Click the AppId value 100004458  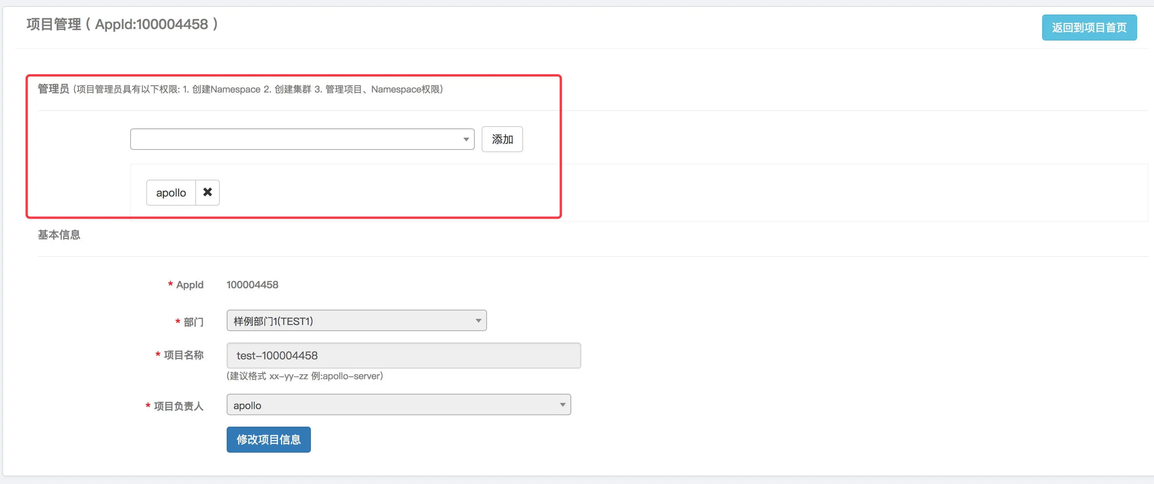pos(252,285)
